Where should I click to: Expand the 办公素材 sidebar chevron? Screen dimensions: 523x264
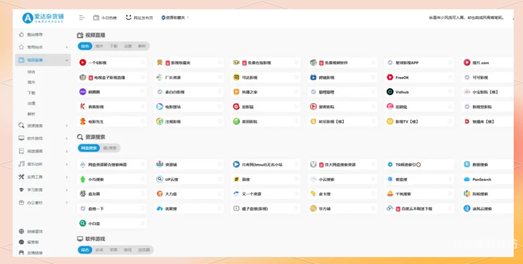[67, 203]
